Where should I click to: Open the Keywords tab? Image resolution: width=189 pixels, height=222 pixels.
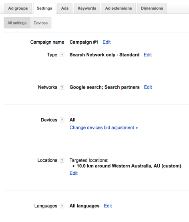pos(87,8)
